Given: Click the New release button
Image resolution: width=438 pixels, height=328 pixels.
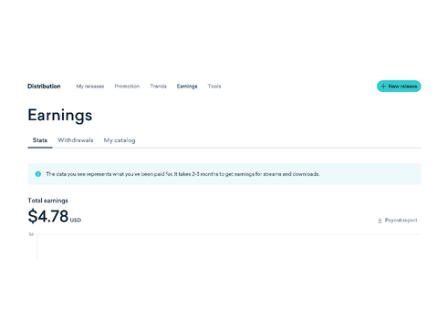Looking at the screenshot, I should [399, 87].
